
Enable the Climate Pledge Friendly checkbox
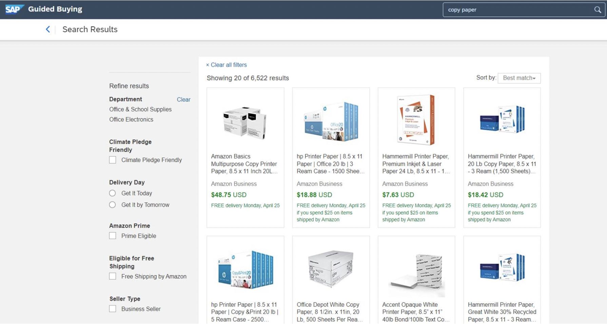pos(112,160)
